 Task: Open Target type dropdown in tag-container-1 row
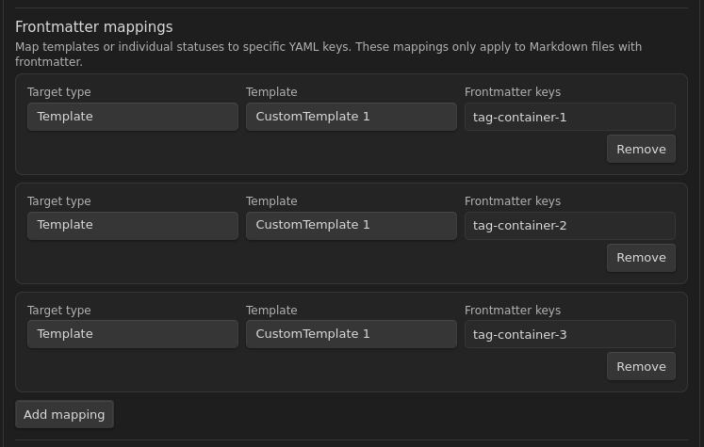133,117
